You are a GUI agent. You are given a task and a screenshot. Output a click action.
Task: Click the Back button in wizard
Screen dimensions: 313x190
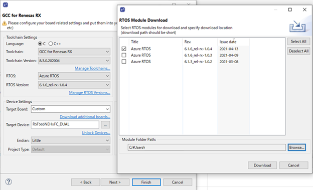pyautogui.click(x=86, y=182)
